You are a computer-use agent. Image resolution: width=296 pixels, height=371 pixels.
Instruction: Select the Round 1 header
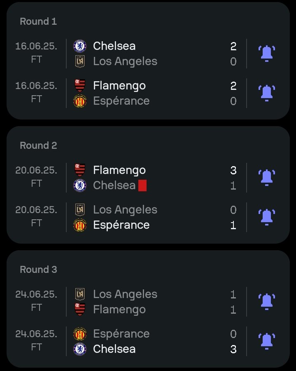tap(38, 21)
